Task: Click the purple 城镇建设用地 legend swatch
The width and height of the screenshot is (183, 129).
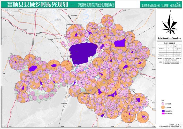Action: [x=163, y=111]
